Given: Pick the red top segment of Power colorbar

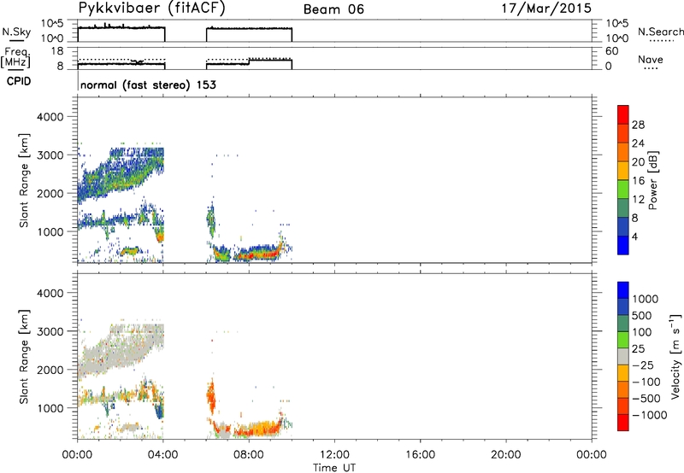Looking at the screenshot, I should point(623,114).
